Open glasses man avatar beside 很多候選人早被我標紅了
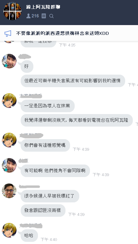Screen dimensions: 138x244 (x=9, y=190)
